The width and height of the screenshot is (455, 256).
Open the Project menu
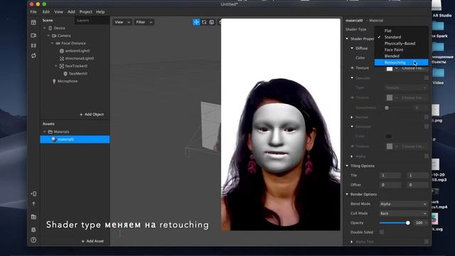(x=86, y=12)
